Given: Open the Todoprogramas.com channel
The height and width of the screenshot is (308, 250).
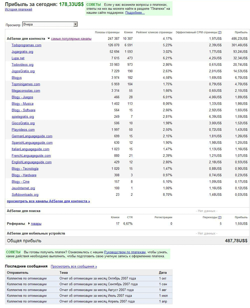Looking at the screenshot, I should [26, 45].
